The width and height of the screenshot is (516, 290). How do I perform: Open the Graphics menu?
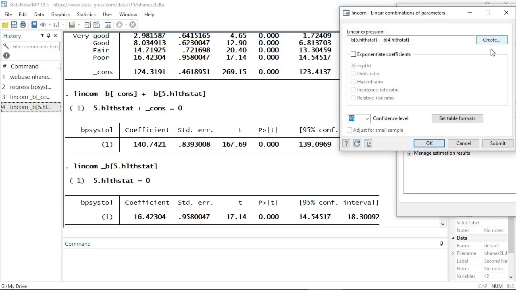(60, 14)
